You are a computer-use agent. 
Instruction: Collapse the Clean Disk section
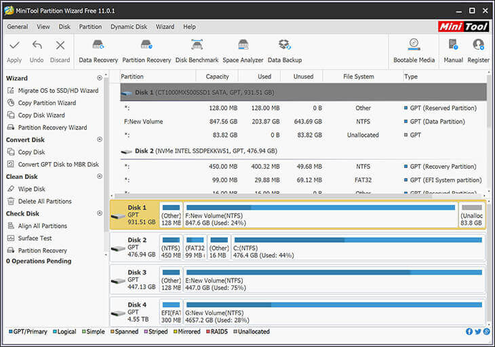point(100,176)
